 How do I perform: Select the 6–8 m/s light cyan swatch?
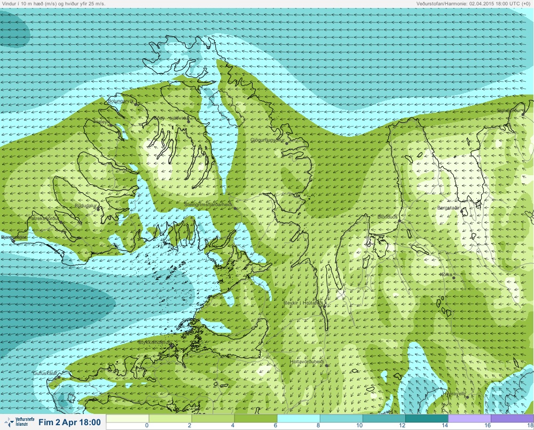point(299,418)
